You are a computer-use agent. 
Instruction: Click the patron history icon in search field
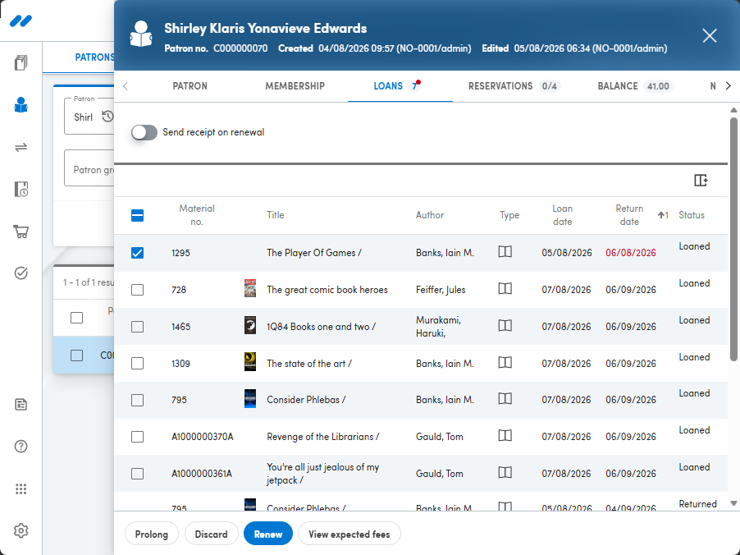point(107,117)
